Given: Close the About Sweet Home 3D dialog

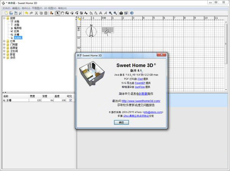Looking at the screenshot, I should pos(161,54).
